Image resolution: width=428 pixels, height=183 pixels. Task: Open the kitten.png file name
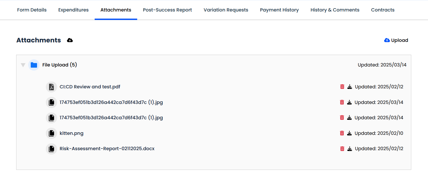click(x=72, y=133)
